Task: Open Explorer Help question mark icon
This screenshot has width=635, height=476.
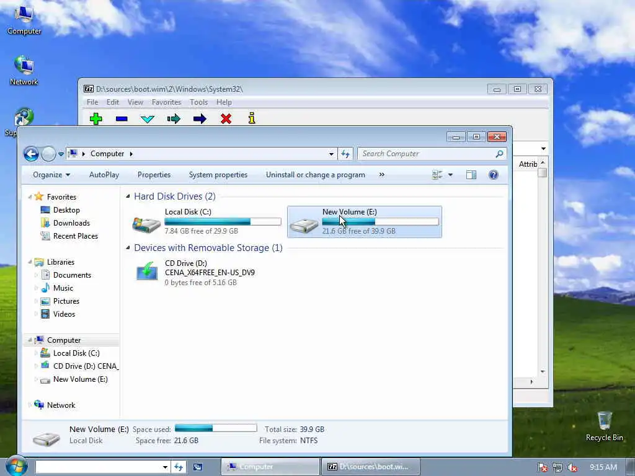Action: [493, 175]
